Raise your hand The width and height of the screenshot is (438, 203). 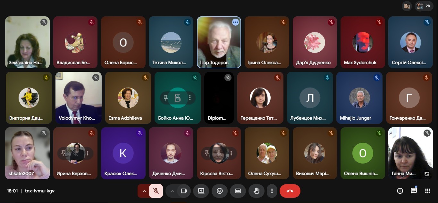(257, 191)
